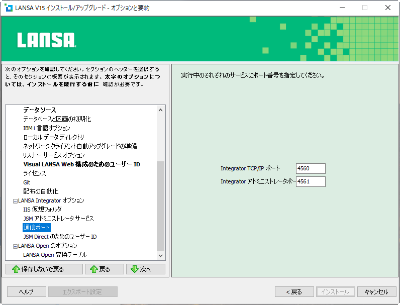
Task: Click the < 戻る button at bottom right
Action: pyautogui.click(x=294, y=292)
